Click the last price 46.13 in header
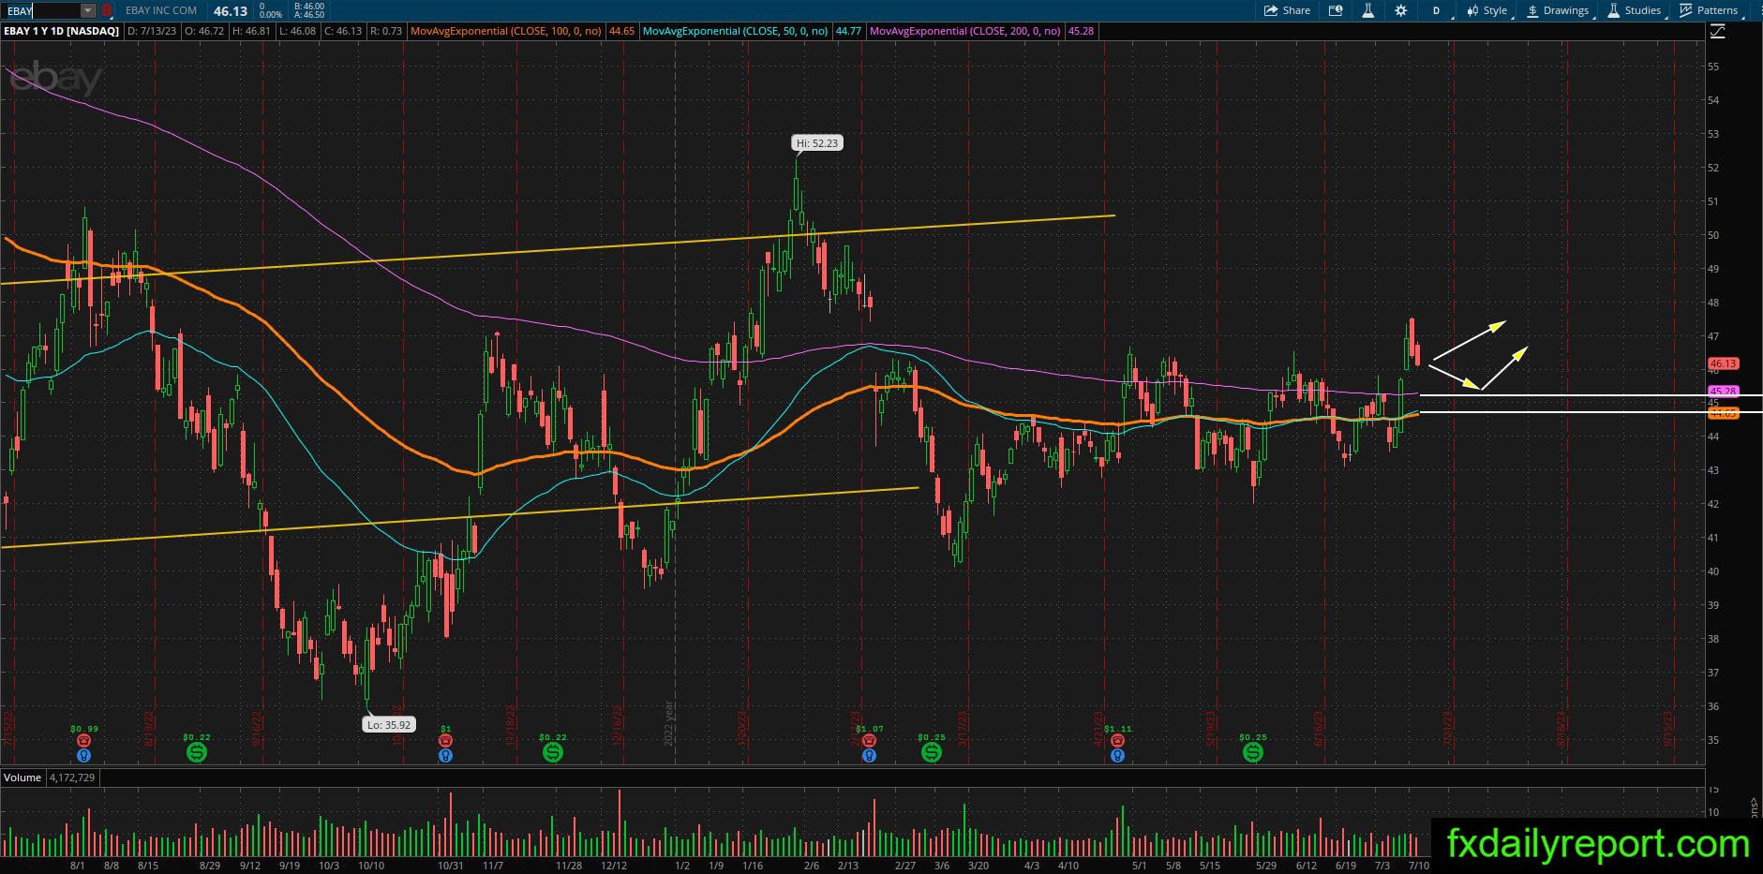Screen dimensions: 1763x874 coord(231,11)
